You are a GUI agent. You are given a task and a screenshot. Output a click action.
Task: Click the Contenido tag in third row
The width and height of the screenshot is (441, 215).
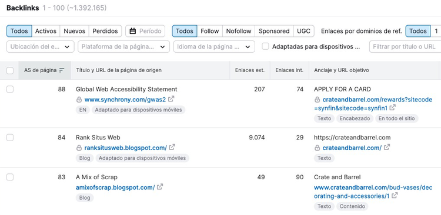tap(352, 207)
